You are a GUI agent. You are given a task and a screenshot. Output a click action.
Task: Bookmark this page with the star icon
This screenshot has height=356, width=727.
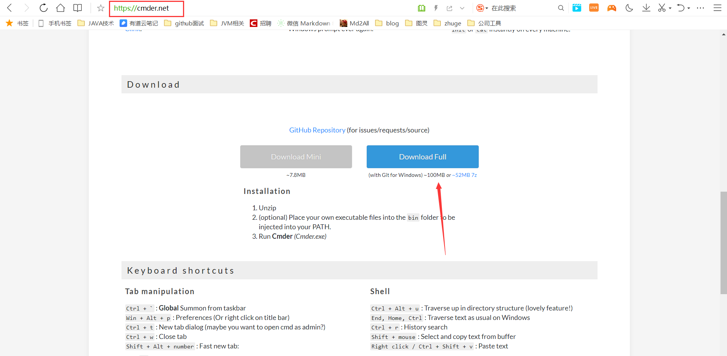pos(101,8)
